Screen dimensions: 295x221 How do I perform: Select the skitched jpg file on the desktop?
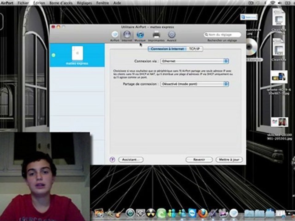pos(279,122)
